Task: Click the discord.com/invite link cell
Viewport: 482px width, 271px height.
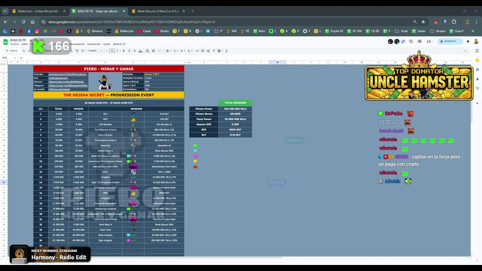Action: coord(68,82)
